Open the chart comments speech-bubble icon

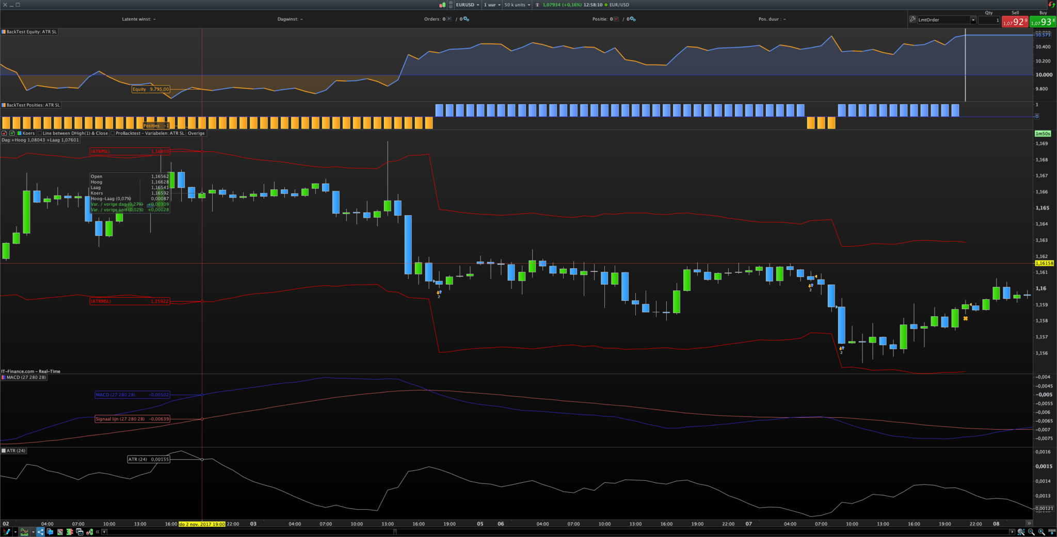(x=50, y=532)
